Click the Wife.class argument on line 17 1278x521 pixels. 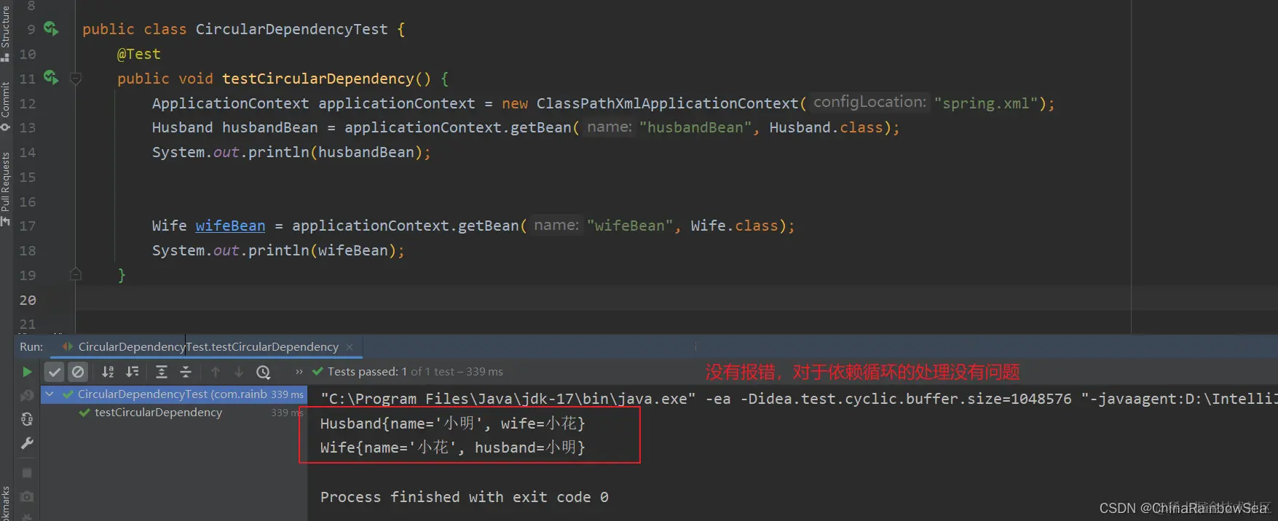[x=734, y=226]
